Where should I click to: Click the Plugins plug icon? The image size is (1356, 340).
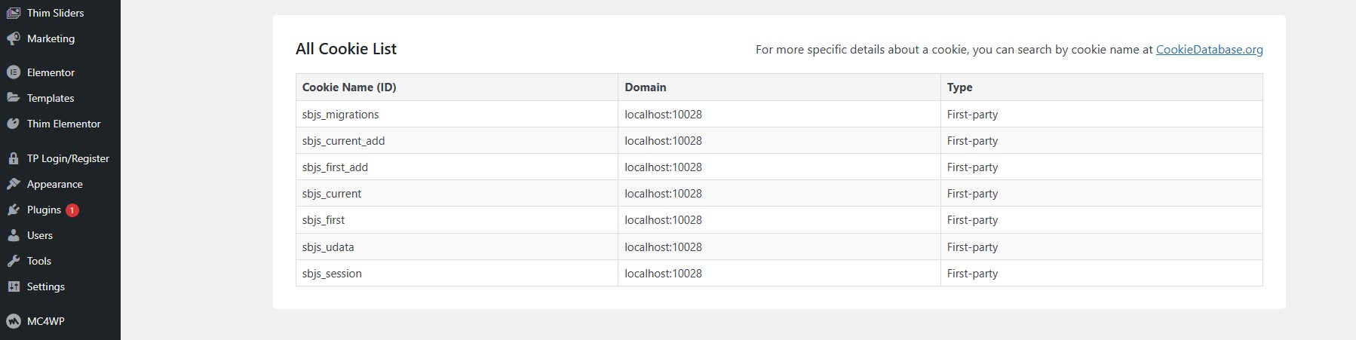click(x=14, y=210)
